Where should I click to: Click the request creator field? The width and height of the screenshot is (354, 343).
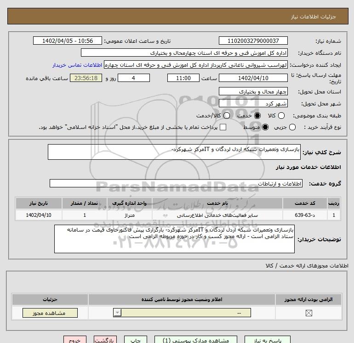196,65
